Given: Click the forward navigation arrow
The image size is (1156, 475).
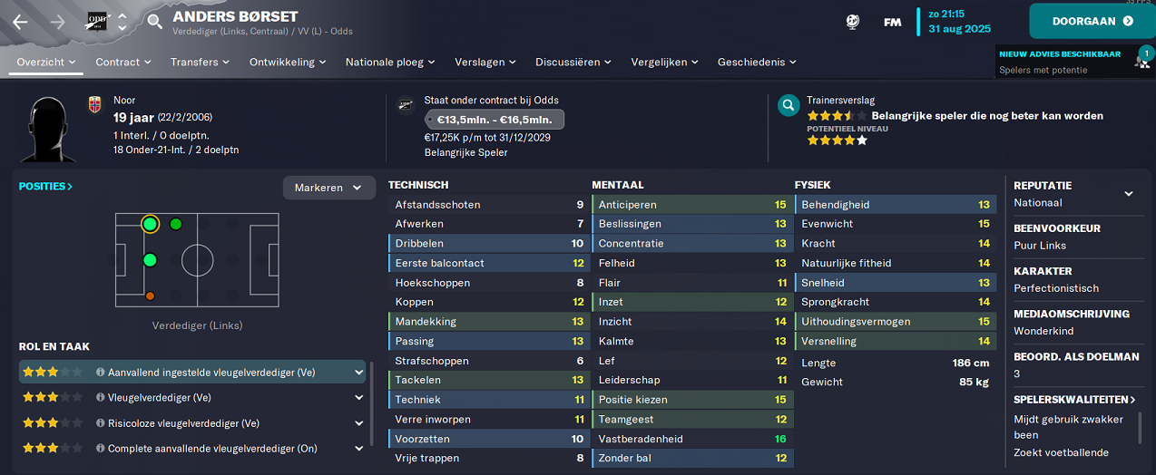Looking at the screenshot, I should coord(58,22).
